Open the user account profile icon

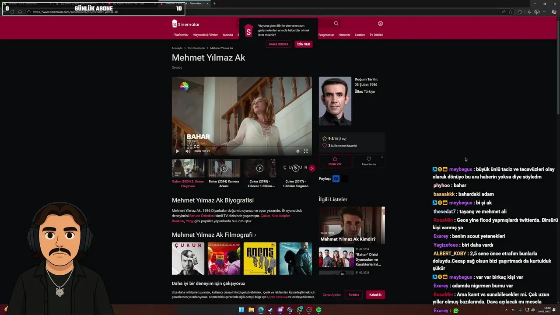(x=380, y=24)
